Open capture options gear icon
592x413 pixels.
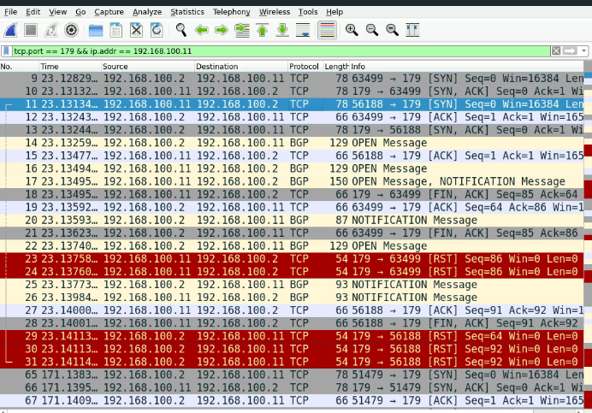[x=71, y=30]
